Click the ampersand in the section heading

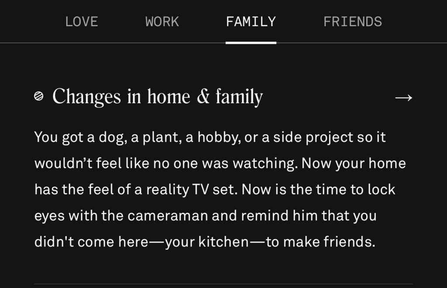[203, 97]
